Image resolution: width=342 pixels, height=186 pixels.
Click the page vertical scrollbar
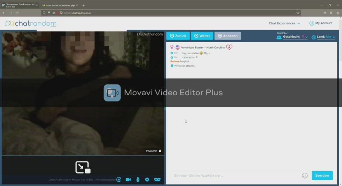tap(340, 101)
